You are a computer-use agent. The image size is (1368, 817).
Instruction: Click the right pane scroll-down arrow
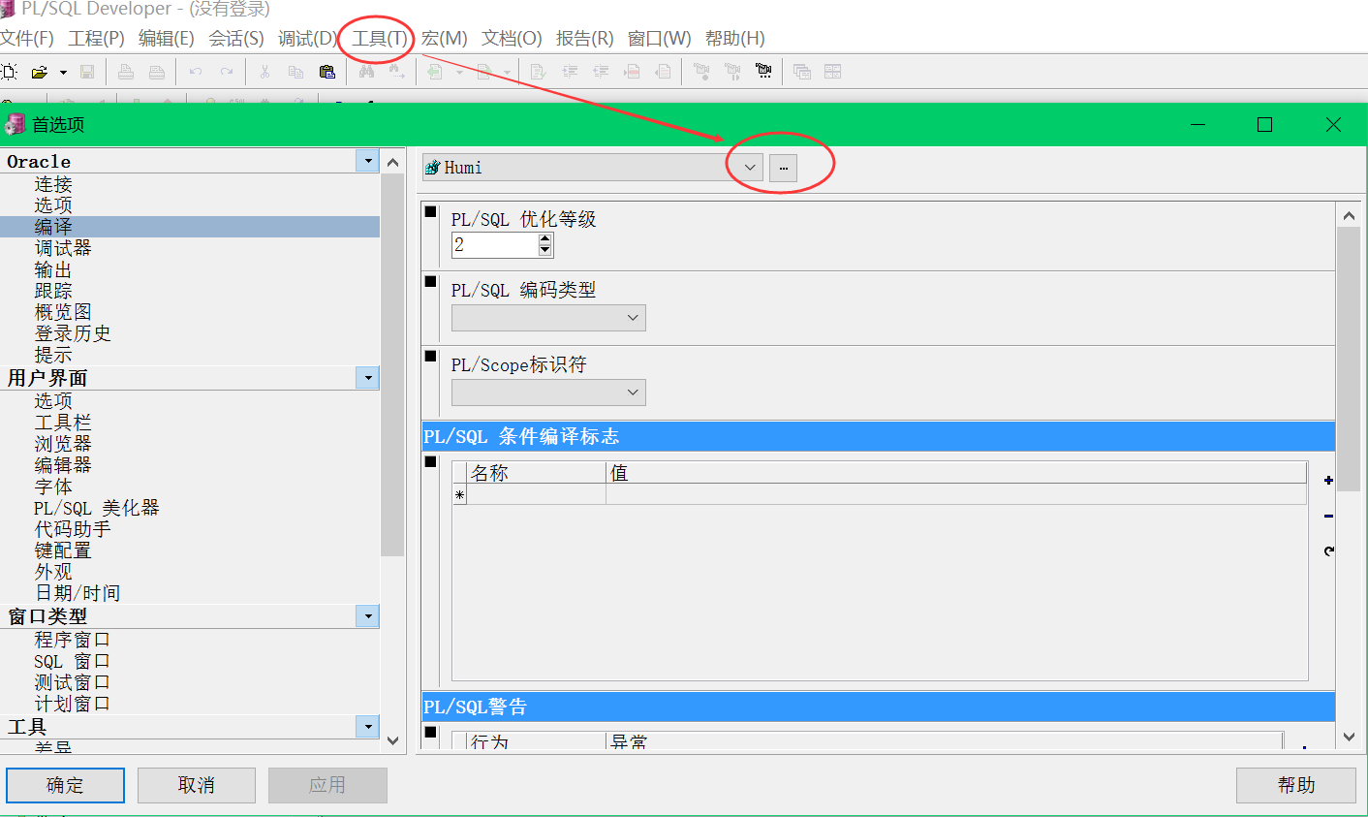click(1349, 737)
